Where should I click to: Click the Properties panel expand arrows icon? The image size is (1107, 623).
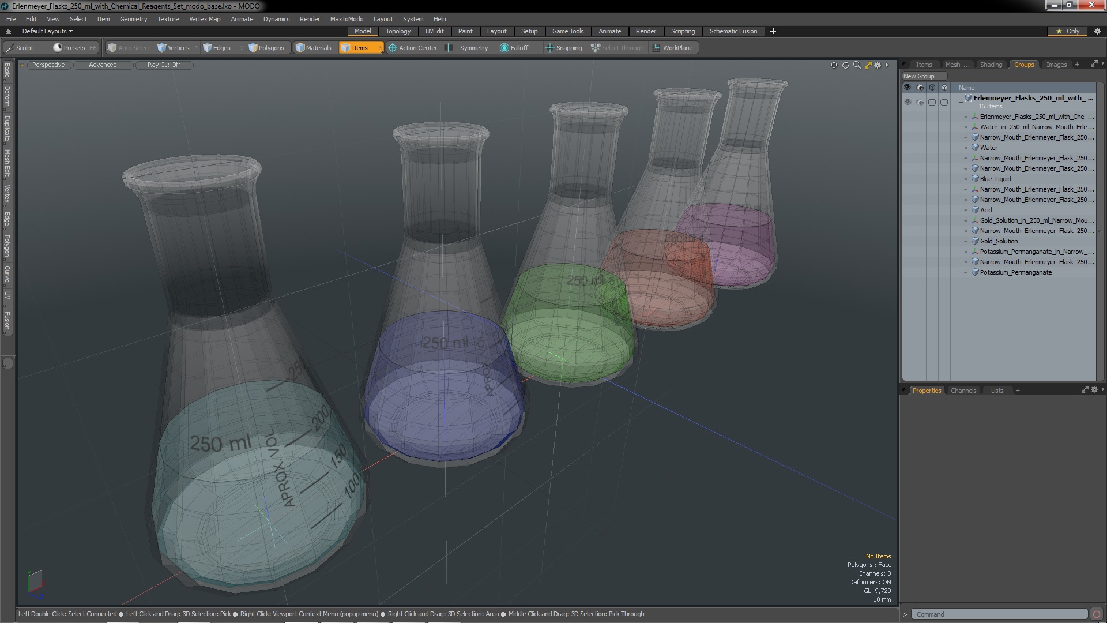1085,390
